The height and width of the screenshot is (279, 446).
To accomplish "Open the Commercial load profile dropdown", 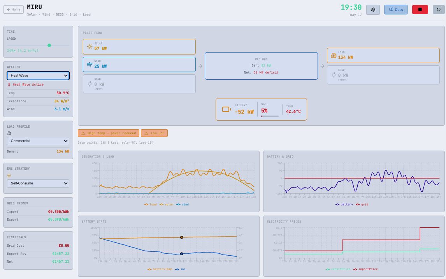I will point(38,141).
